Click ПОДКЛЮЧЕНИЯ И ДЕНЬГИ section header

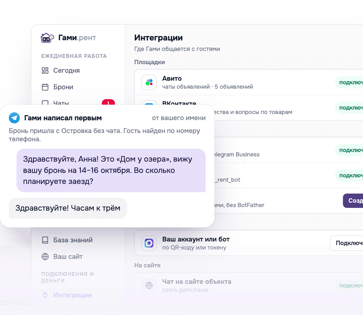[x=67, y=277]
